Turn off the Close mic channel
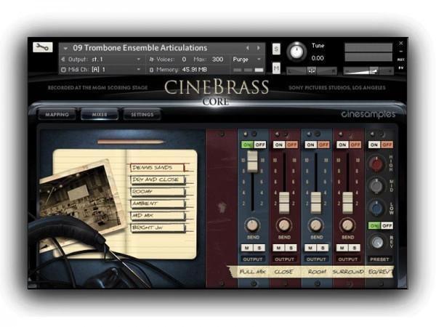 tap(291, 145)
